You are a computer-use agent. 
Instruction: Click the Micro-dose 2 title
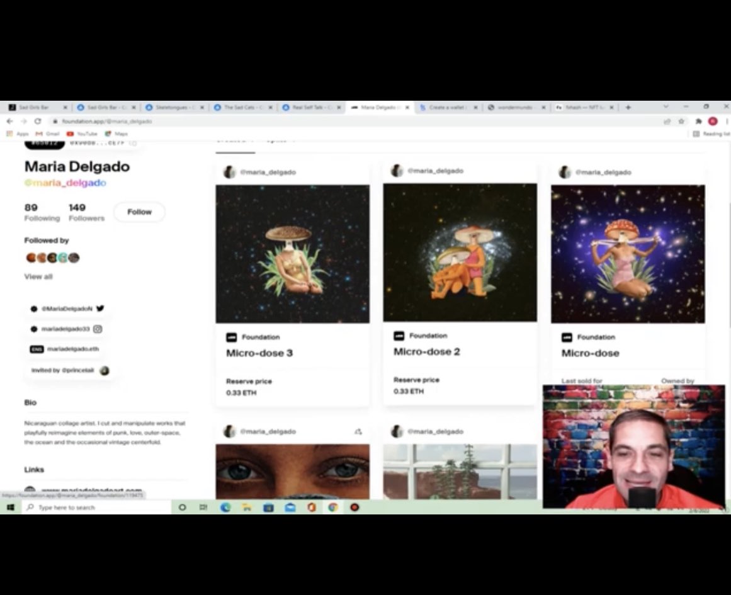click(x=426, y=351)
